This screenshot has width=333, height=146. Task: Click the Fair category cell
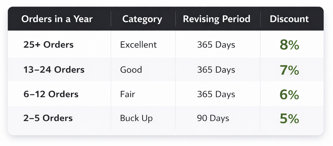coord(128,94)
